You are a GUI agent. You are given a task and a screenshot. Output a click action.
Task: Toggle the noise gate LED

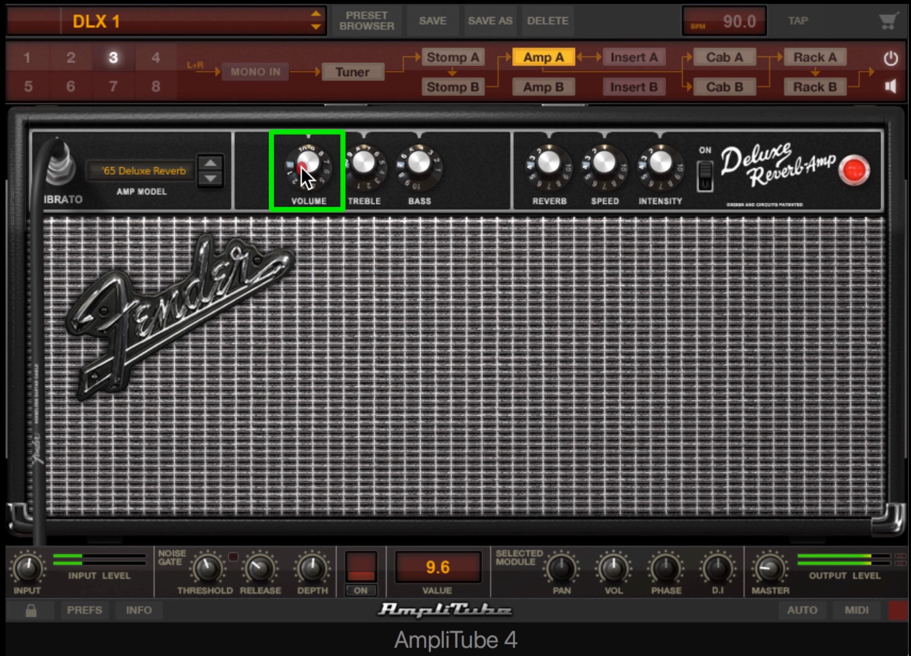(233, 557)
